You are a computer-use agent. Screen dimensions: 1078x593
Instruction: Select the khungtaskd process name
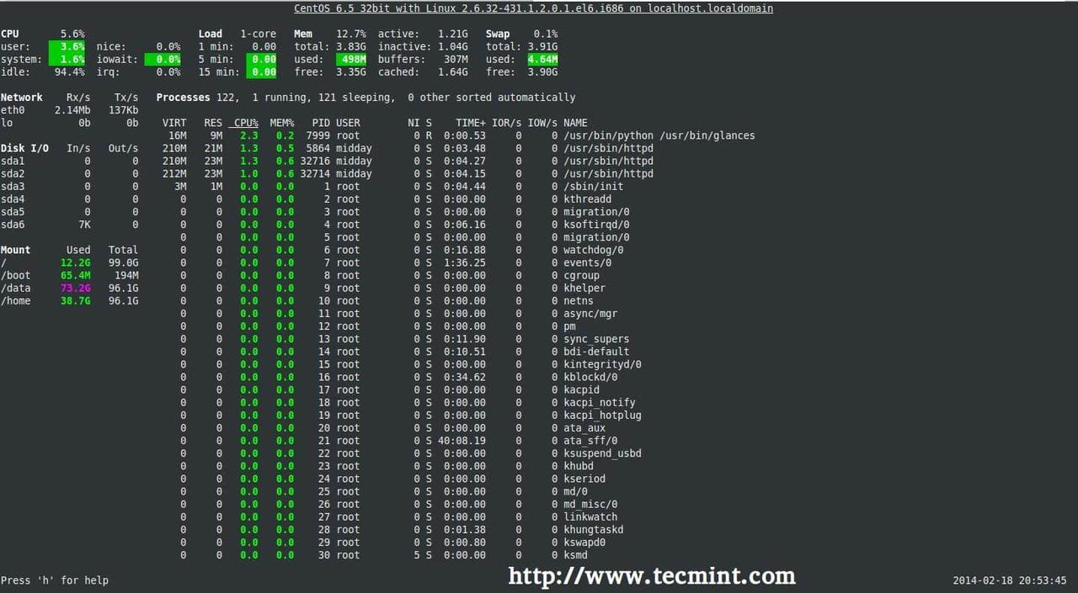[x=593, y=530]
